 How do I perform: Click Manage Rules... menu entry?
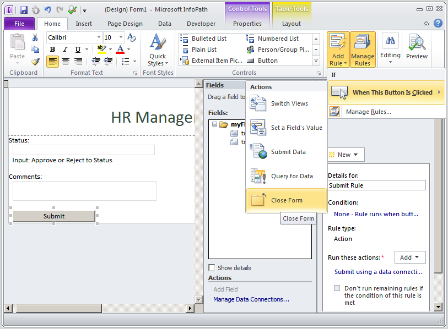tap(387, 112)
